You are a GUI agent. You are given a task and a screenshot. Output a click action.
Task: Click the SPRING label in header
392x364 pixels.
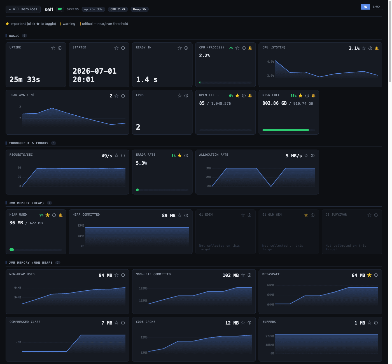tap(73, 9)
